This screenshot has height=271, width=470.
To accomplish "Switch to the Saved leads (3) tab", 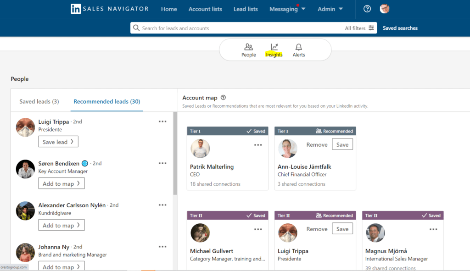I will (x=39, y=101).
